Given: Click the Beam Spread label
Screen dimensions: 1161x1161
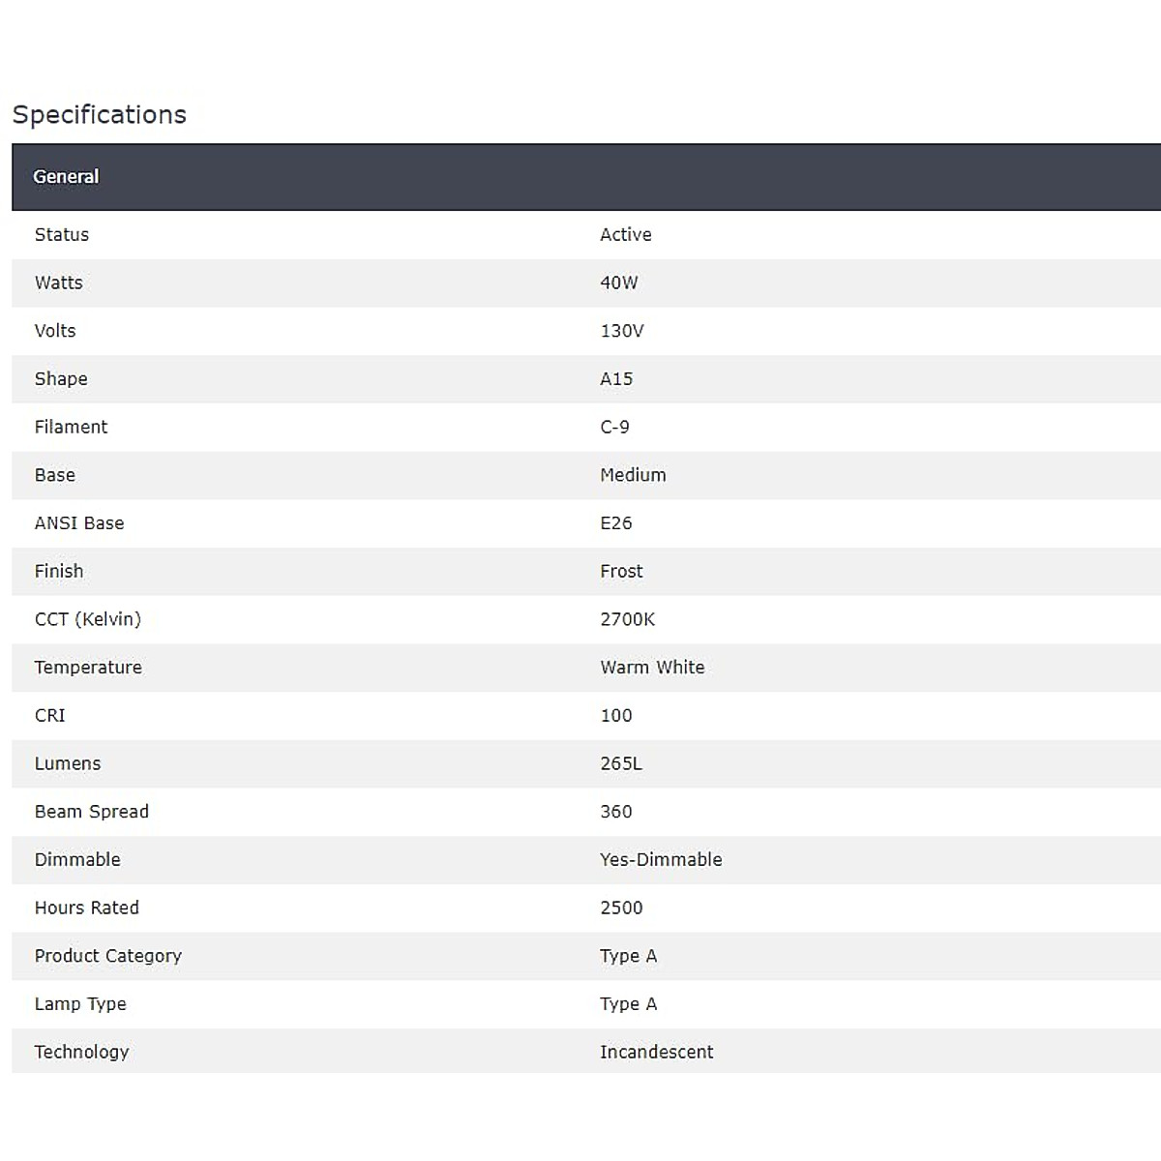Looking at the screenshot, I should [92, 811].
